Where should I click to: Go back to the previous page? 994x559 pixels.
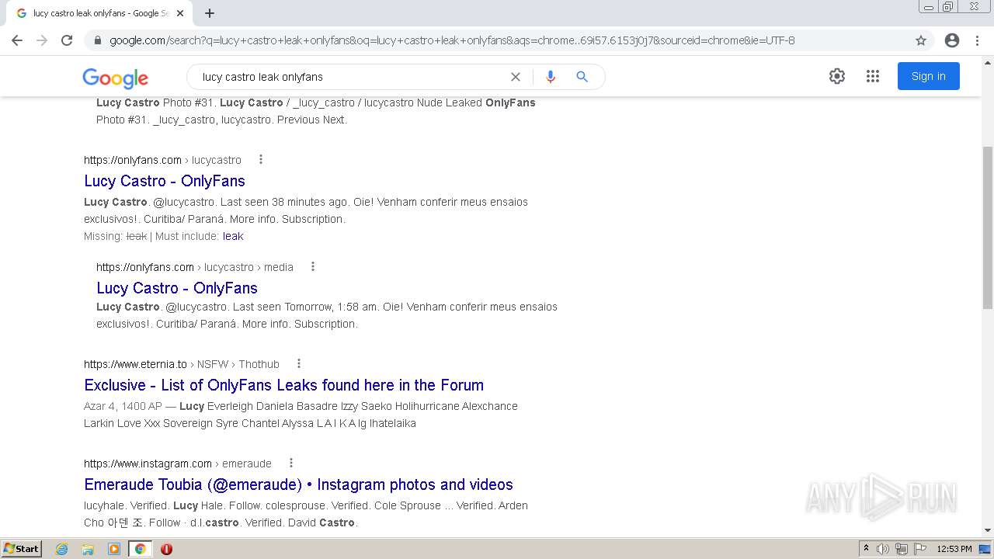coord(17,40)
